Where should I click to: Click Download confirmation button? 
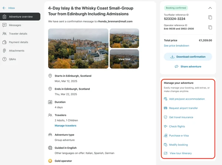tap(188, 57)
